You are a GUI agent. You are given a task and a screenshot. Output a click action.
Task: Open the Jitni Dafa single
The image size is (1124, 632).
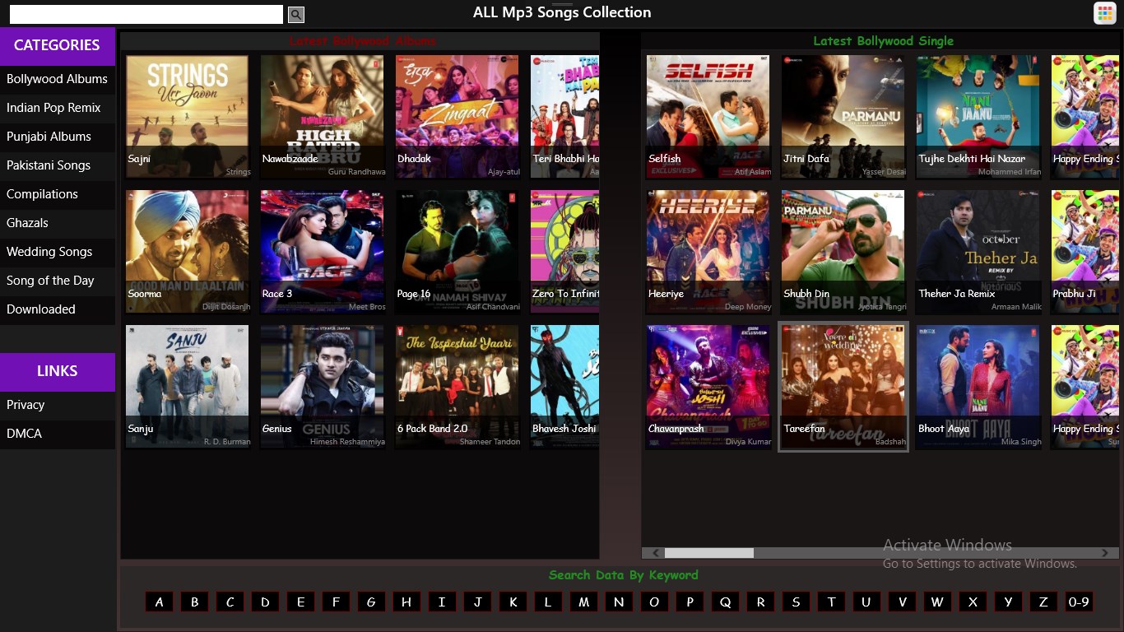[843, 117]
